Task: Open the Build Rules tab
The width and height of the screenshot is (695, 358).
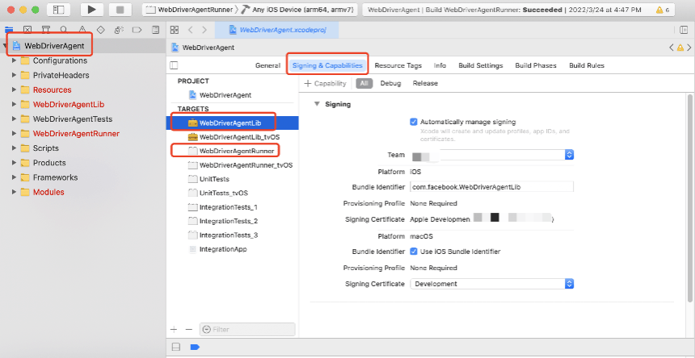Action: 587,65
